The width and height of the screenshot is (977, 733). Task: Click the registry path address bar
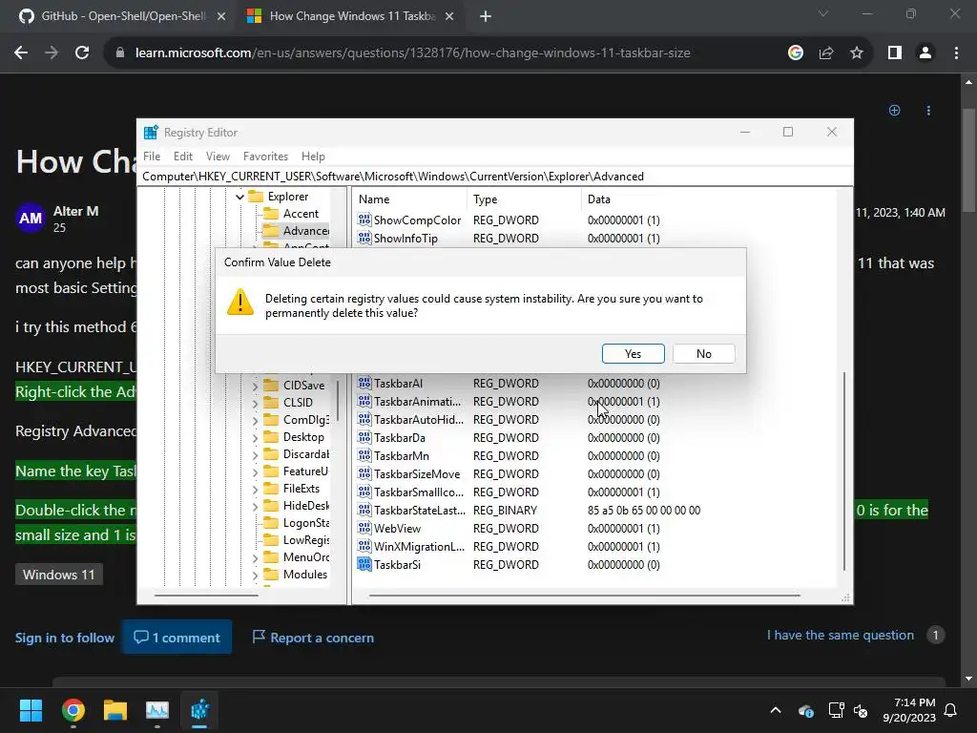click(495, 177)
